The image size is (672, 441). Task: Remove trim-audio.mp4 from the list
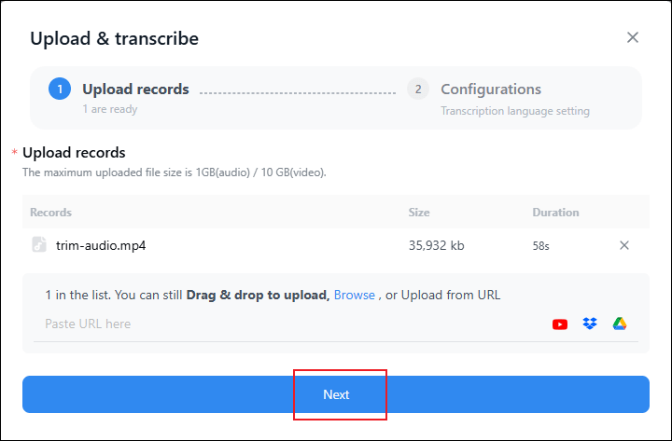pyautogui.click(x=624, y=245)
